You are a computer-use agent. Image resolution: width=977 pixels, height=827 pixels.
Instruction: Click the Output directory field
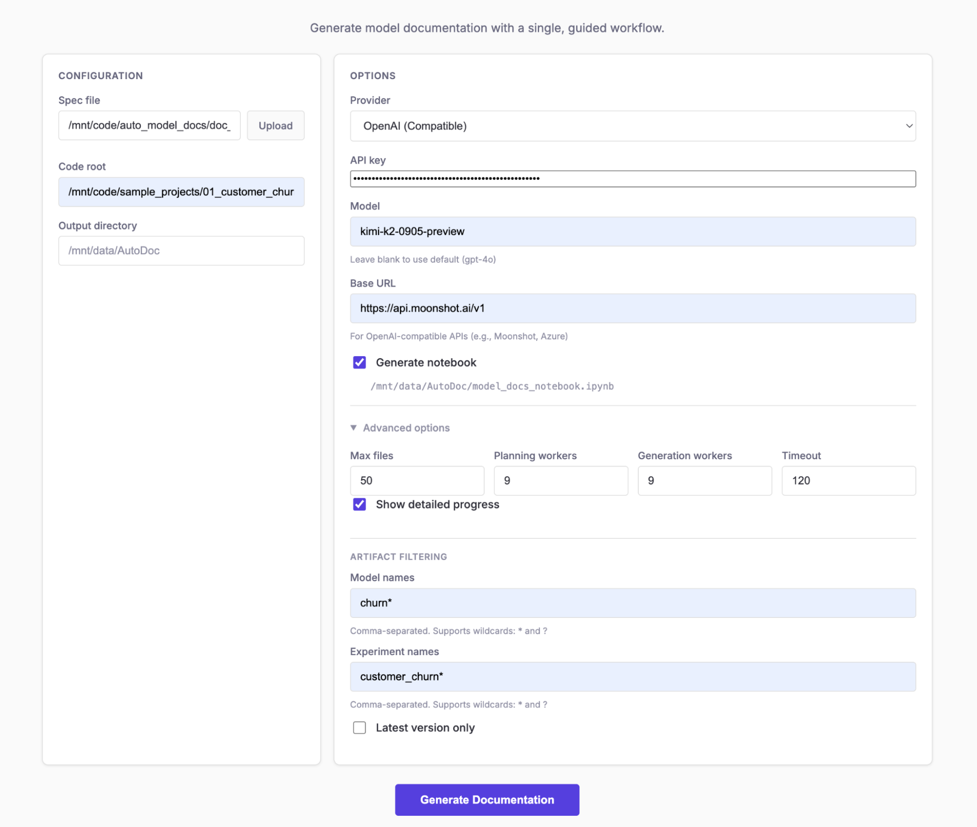[181, 251]
